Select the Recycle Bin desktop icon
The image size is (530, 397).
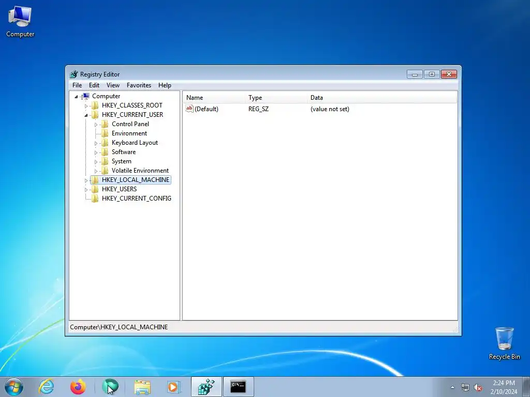click(504, 343)
